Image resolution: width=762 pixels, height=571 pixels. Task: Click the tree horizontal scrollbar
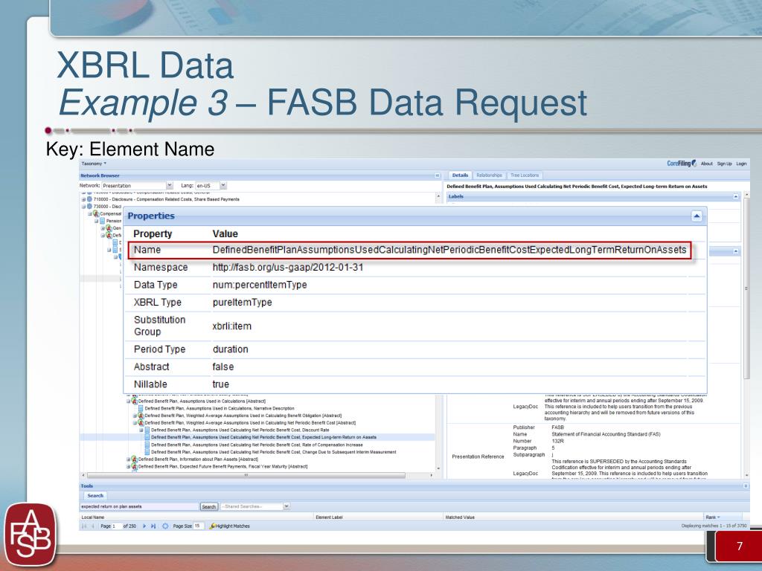point(246,475)
